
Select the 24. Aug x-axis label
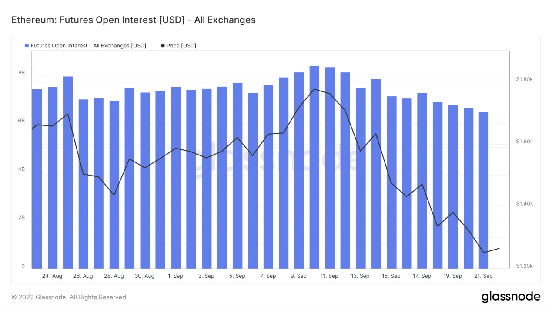(x=52, y=276)
